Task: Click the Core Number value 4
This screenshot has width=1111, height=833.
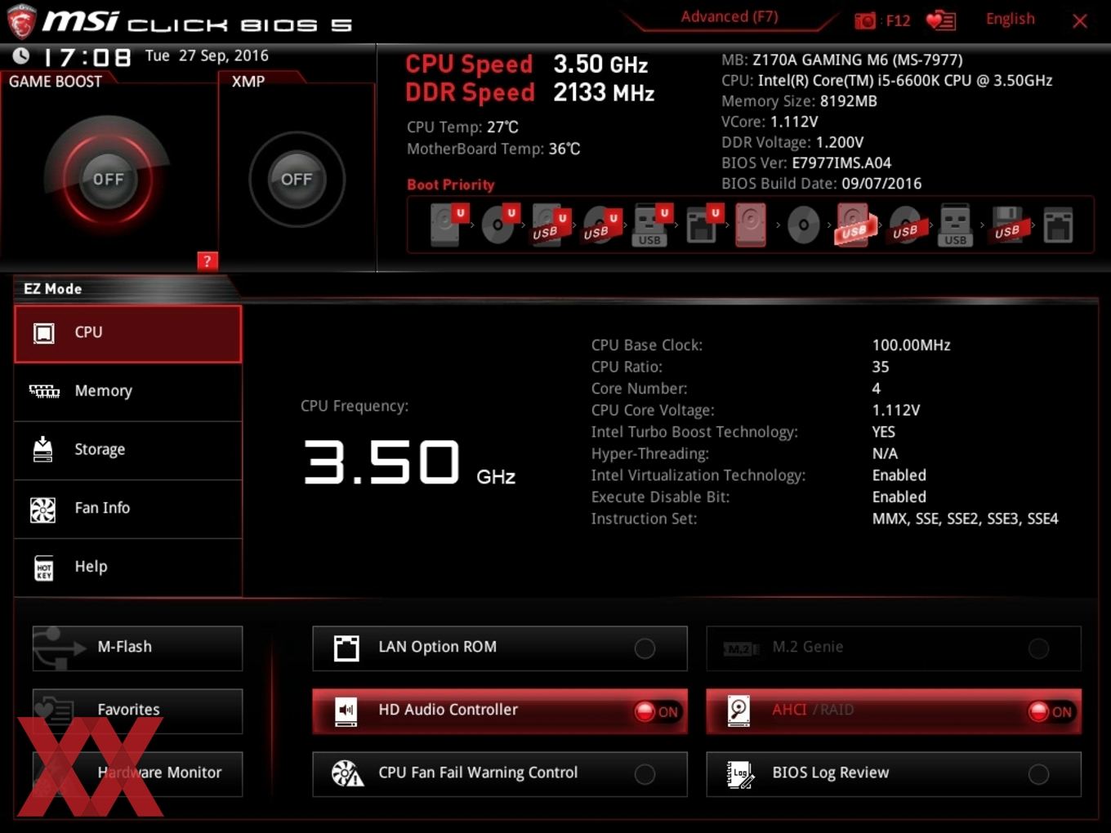Action: click(877, 389)
